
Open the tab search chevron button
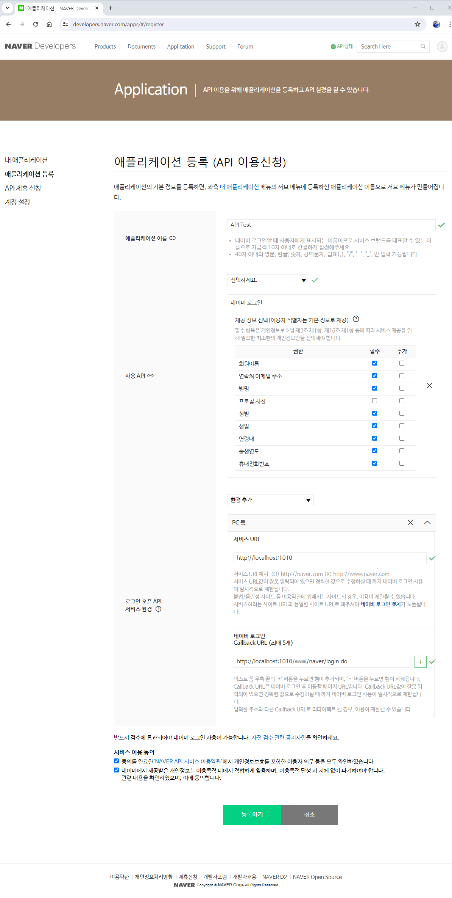(7, 8)
